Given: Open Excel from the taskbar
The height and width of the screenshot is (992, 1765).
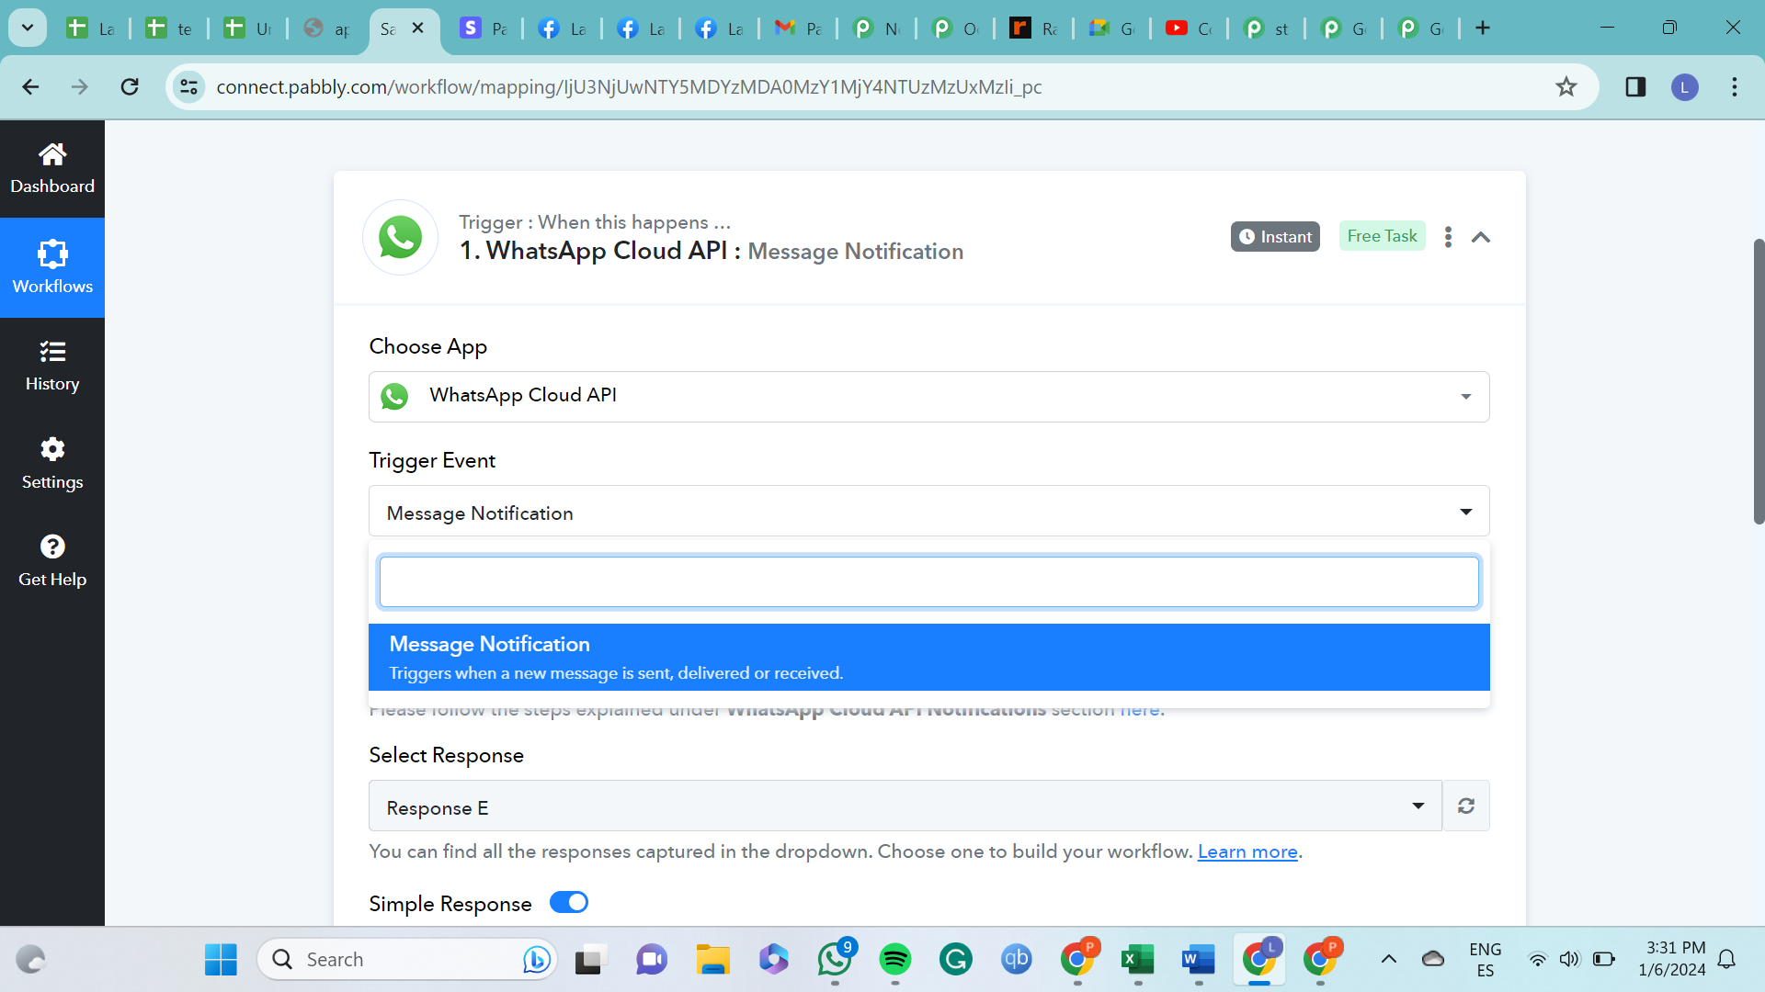Looking at the screenshot, I should point(1138,960).
